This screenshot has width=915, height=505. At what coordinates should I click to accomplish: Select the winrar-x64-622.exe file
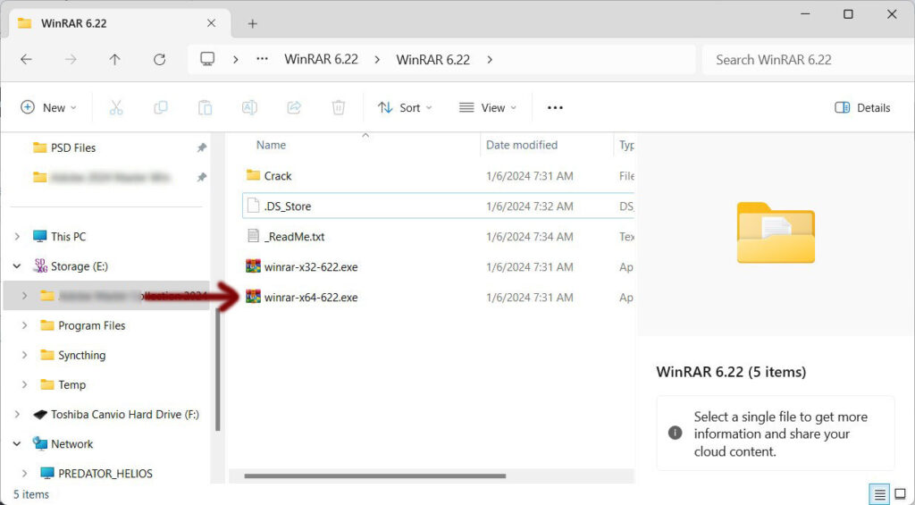tap(311, 297)
